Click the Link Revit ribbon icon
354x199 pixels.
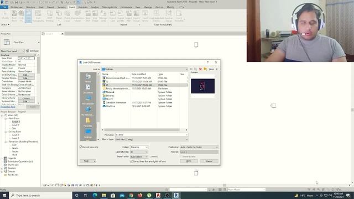[14, 16]
